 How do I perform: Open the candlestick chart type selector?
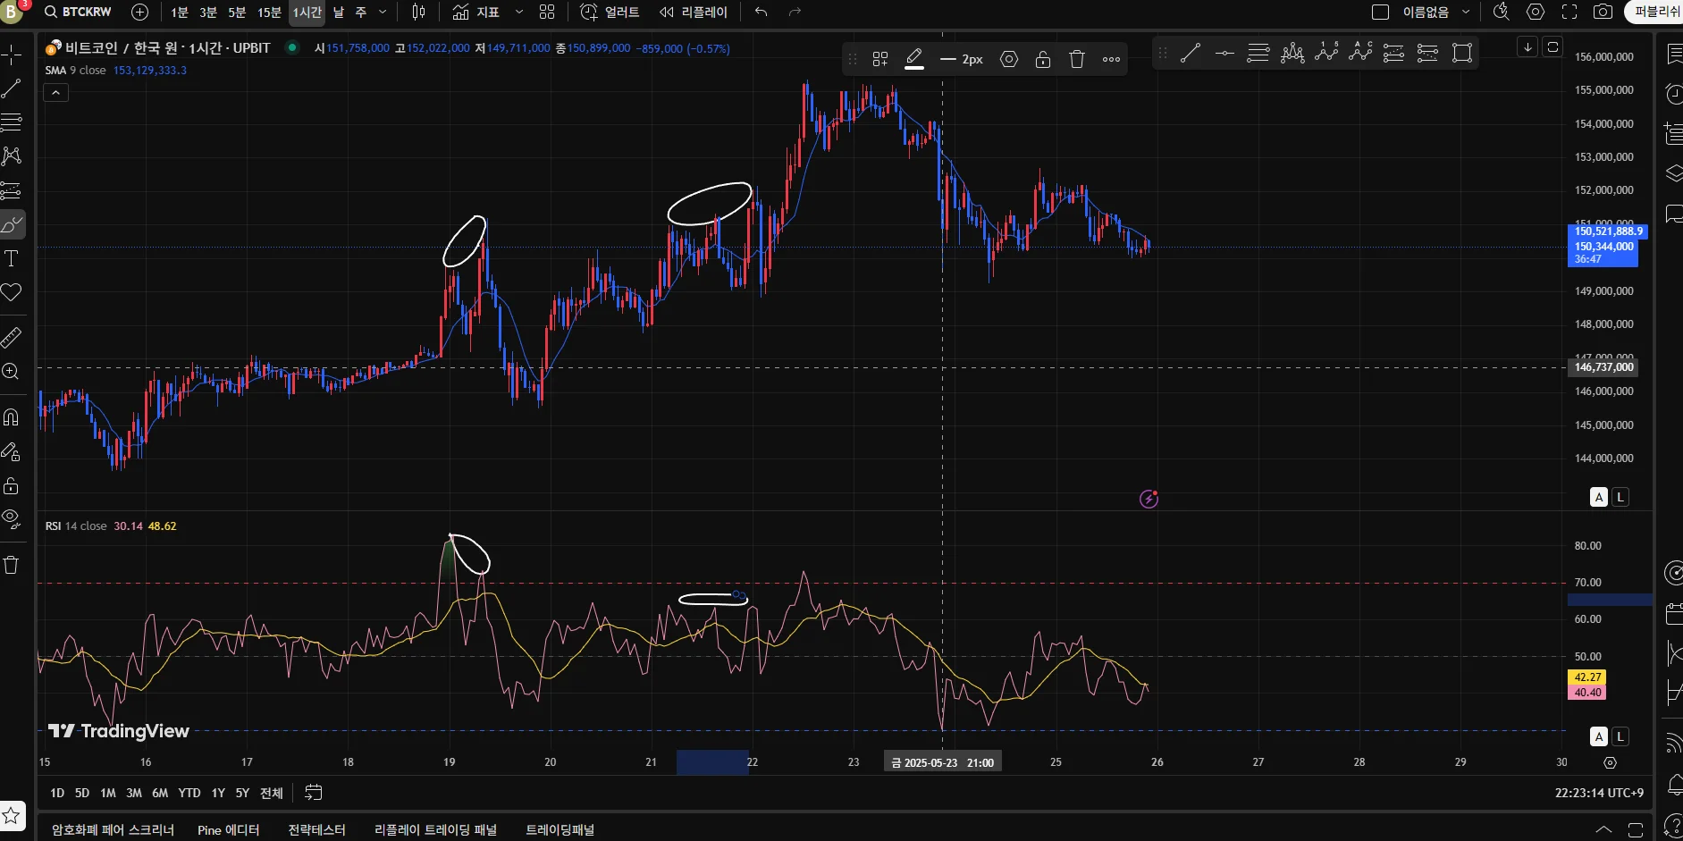[x=419, y=12]
